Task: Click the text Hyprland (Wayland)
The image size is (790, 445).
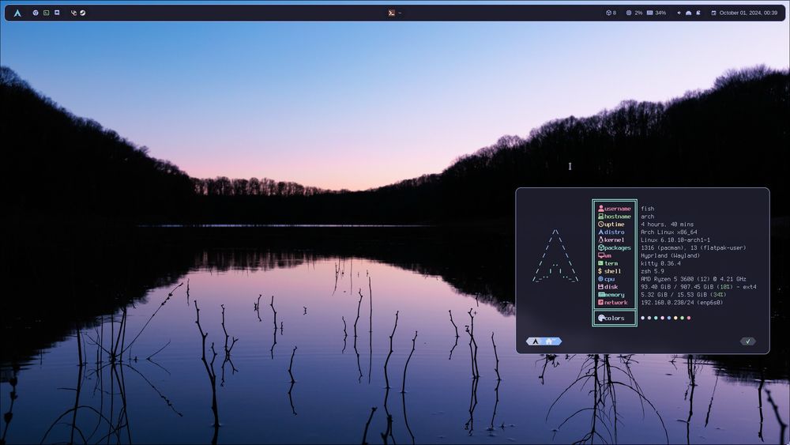Action: point(670,255)
